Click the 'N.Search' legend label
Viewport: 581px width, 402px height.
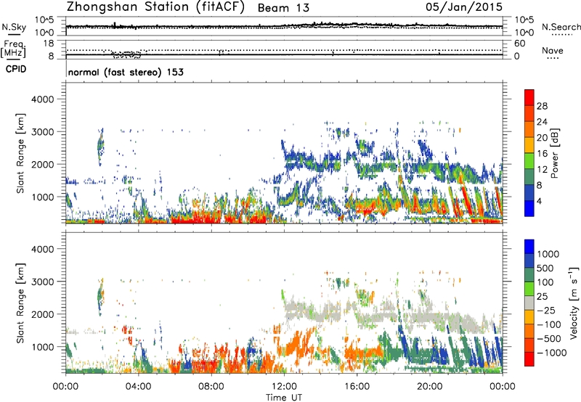[561, 27]
